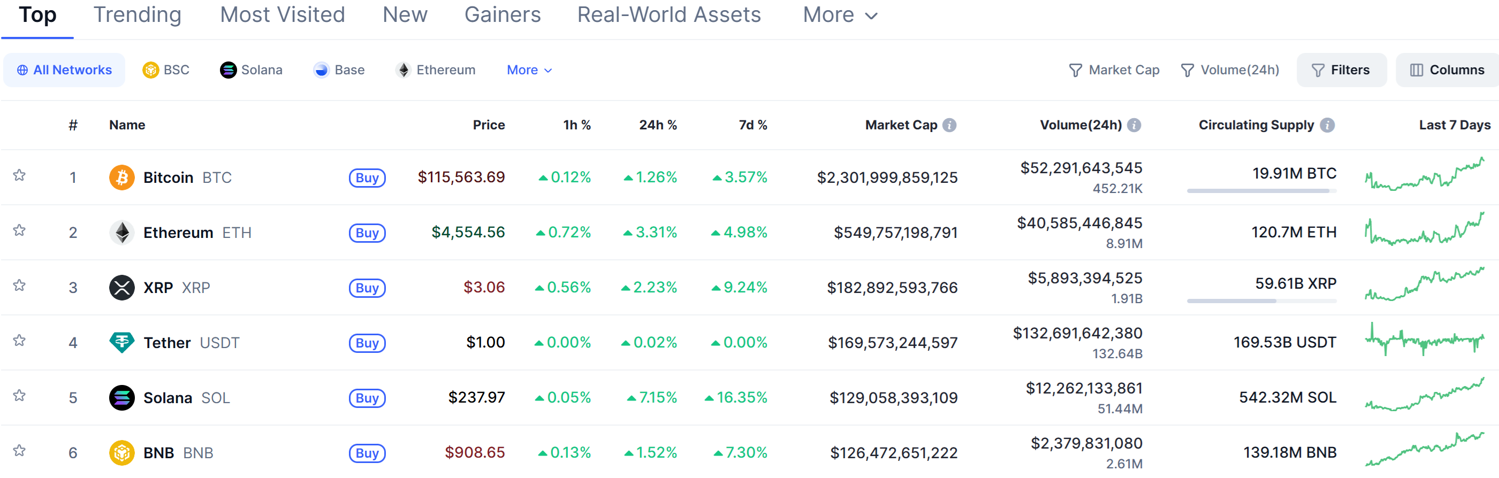
Task: Select All Networks filter
Action: click(x=64, y=71)
